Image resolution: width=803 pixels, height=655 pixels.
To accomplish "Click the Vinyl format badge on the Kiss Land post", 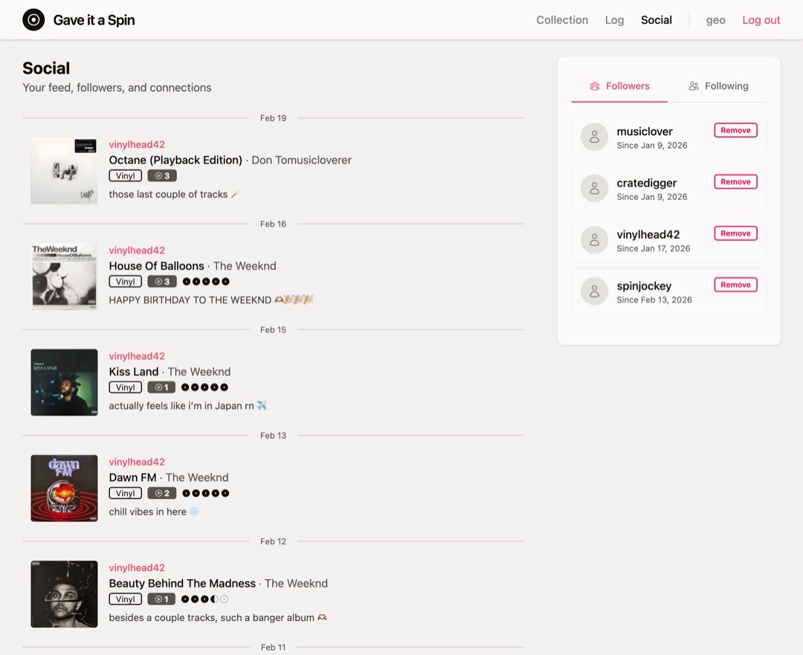I will [125, 387].
